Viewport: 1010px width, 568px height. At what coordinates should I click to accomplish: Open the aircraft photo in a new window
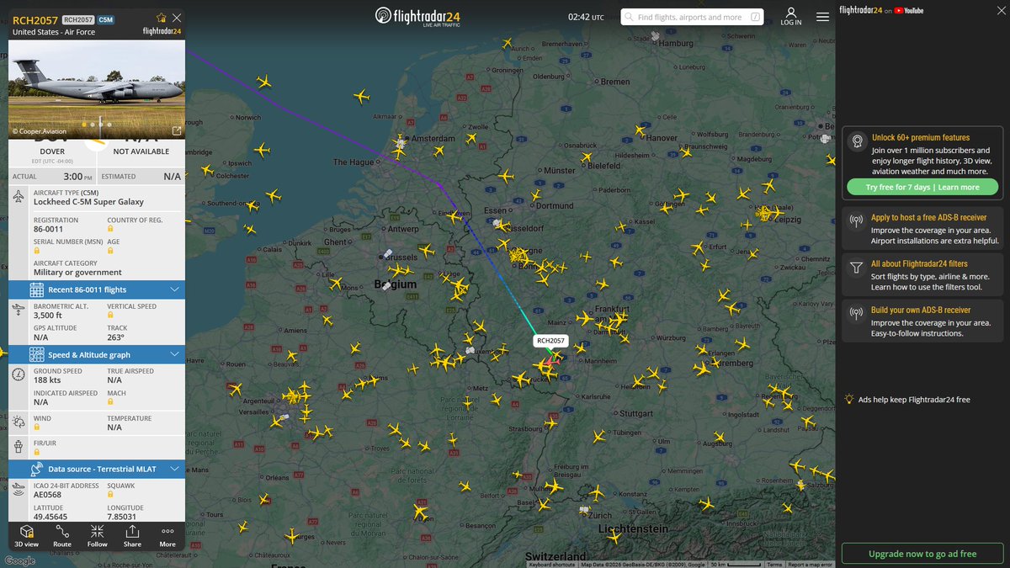pos(176,130)
